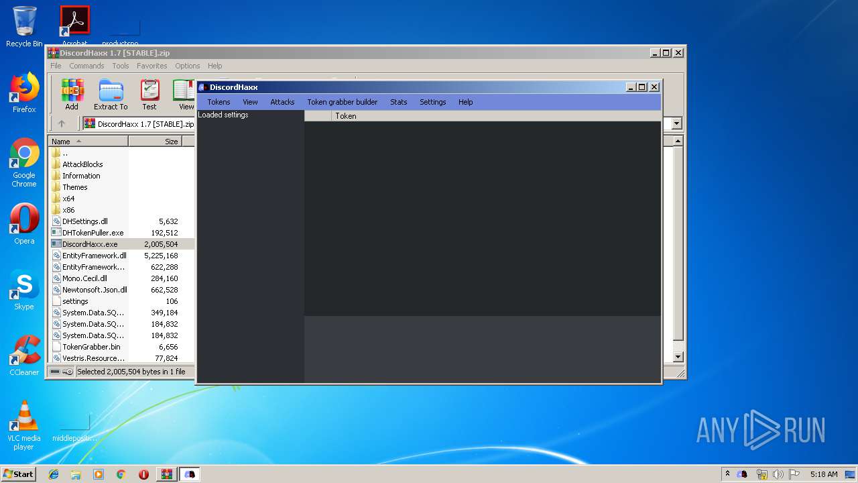Screen dimensions: 858x483
Task: Click the Add icon in WinRAR toolbar
Action: [x=72, y=95]
